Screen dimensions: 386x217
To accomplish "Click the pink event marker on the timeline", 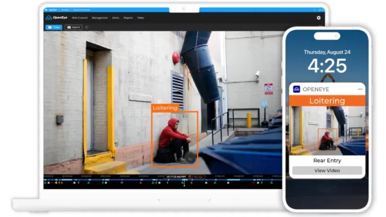I will [x=122, y=182].
